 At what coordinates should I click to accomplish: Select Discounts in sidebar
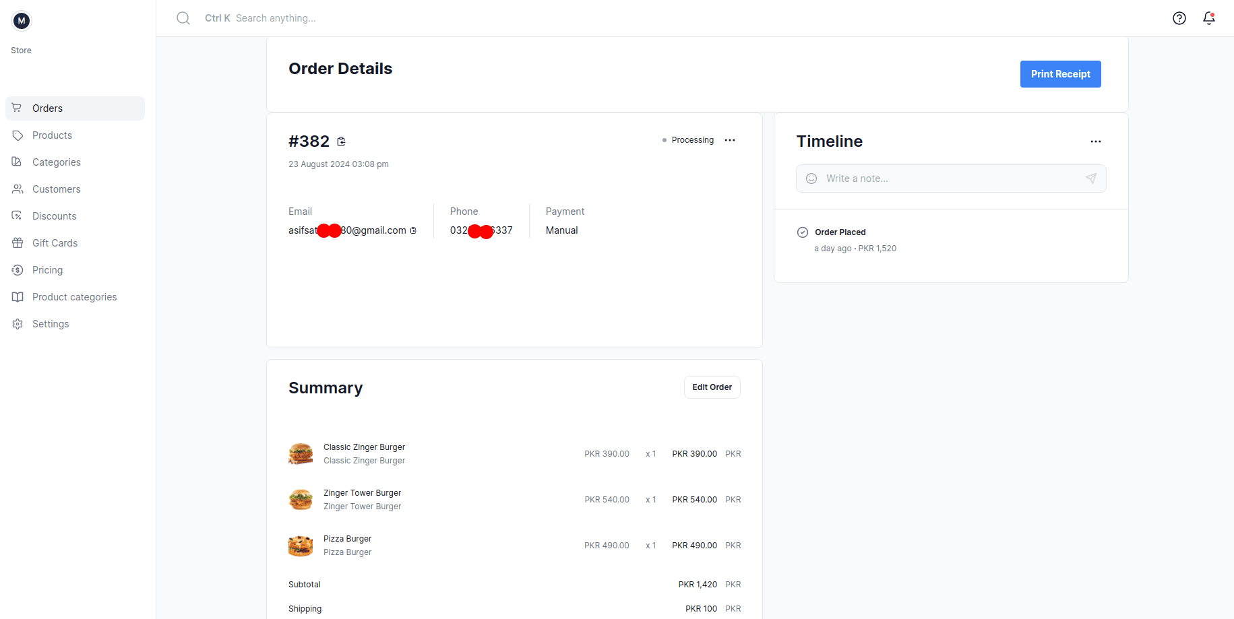75,216
